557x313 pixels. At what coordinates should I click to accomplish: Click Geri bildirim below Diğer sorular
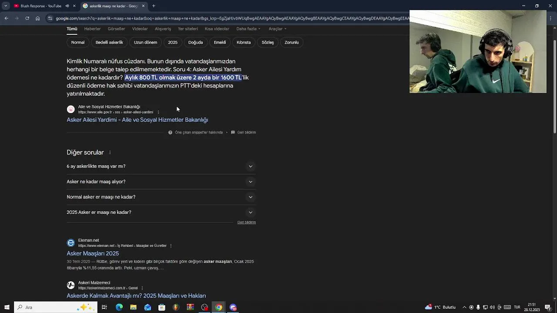point(246,222)
